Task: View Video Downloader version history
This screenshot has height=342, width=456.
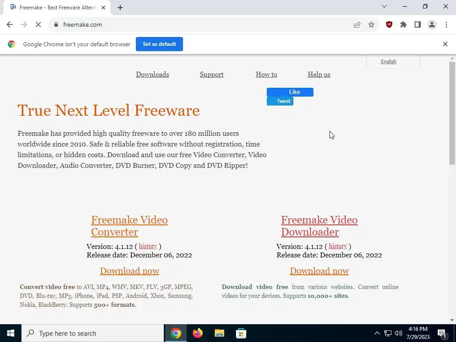Action: [x=338, y=246]
